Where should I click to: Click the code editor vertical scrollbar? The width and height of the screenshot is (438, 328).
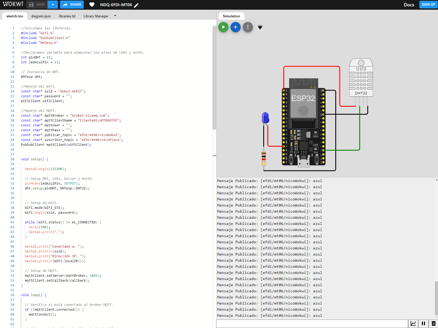coord(214,78)
